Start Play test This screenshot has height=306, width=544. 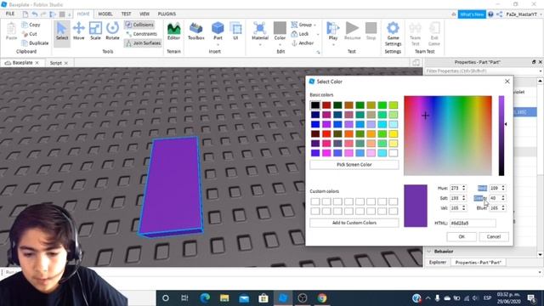point(333,31)
